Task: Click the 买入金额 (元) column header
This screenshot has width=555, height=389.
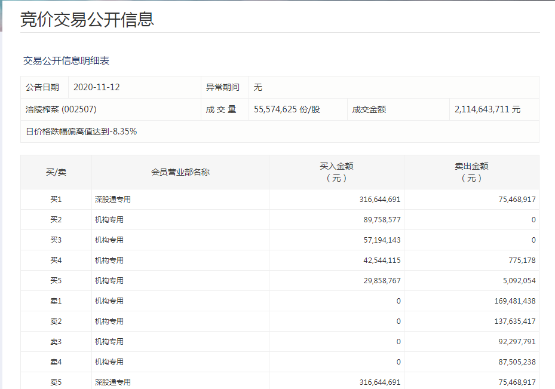Action: [336, 172]
